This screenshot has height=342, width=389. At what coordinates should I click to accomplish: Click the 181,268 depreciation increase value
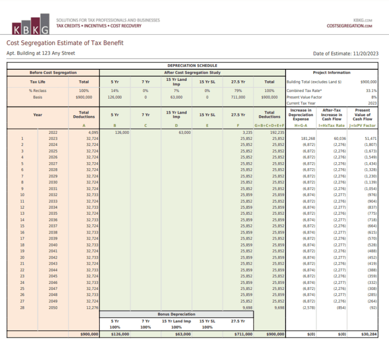(308, 138)
